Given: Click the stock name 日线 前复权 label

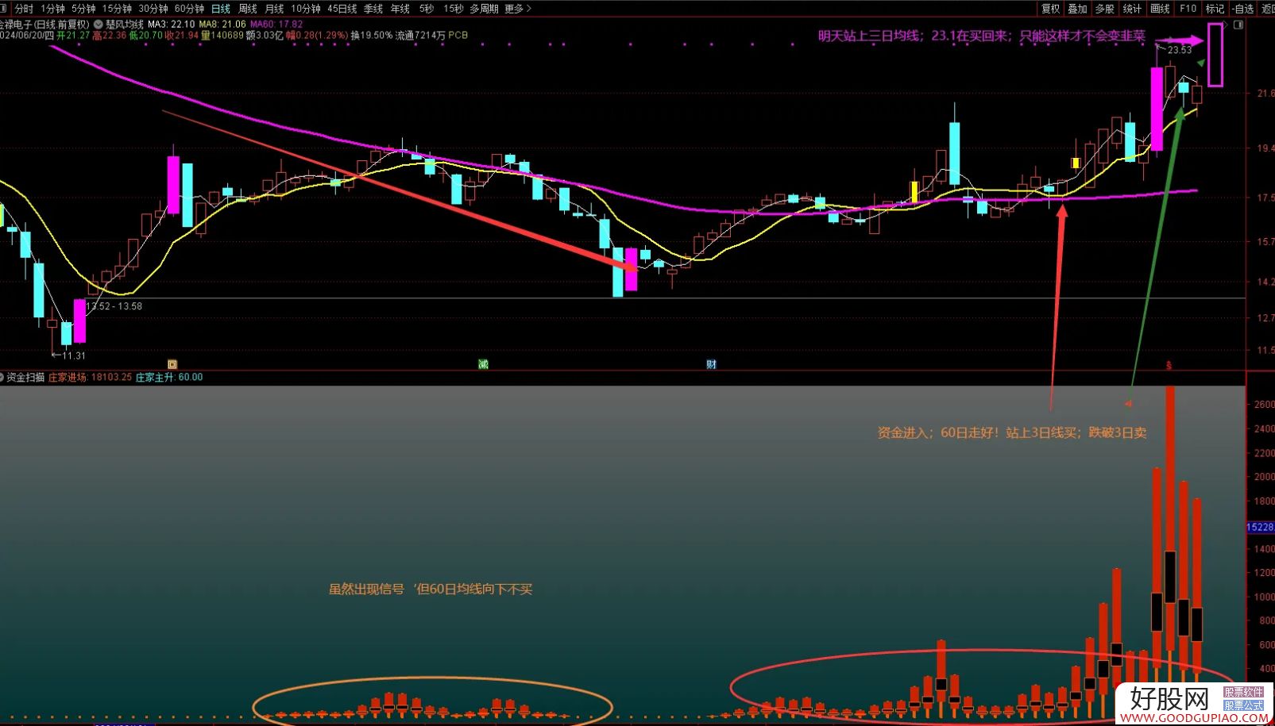Looking at the screenshot, I should click(43, 25).
